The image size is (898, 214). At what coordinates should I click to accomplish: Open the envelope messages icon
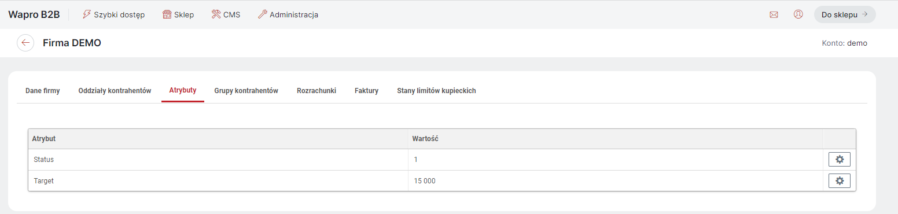tap(774, 14)
